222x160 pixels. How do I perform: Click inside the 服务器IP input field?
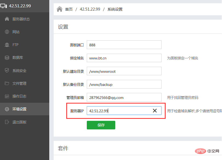(x=124, y=110)
